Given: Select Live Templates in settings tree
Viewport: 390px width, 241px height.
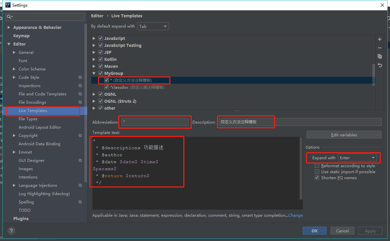Looking at the screenshot, I should pyautogui.click(x=33, y=111).
